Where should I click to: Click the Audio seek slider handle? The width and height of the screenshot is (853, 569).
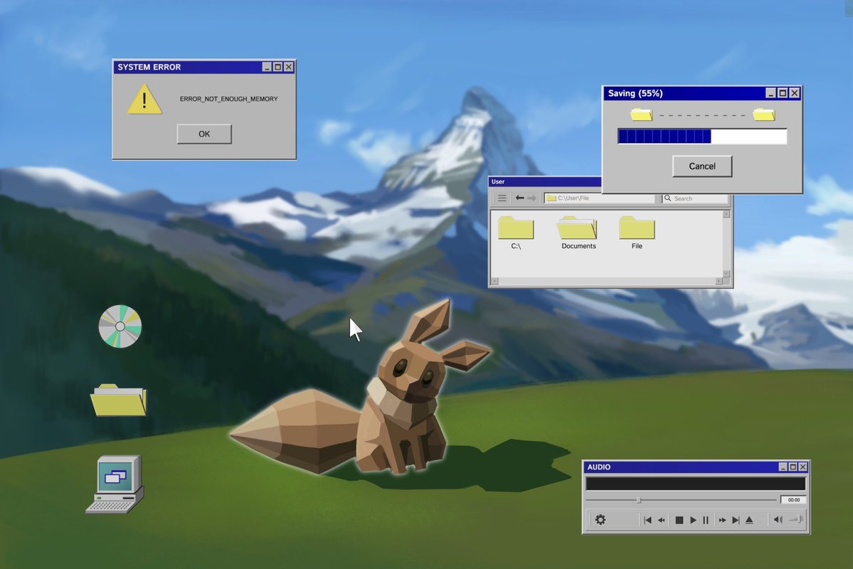coord(639,500)
